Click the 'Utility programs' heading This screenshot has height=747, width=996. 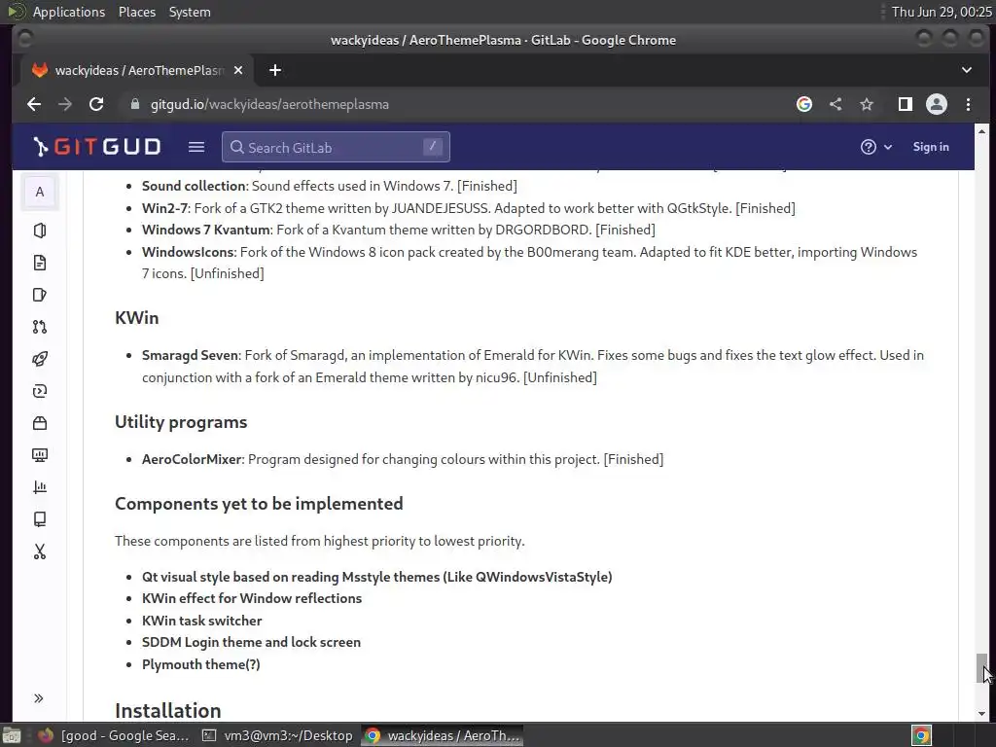[x=181, y=422]
